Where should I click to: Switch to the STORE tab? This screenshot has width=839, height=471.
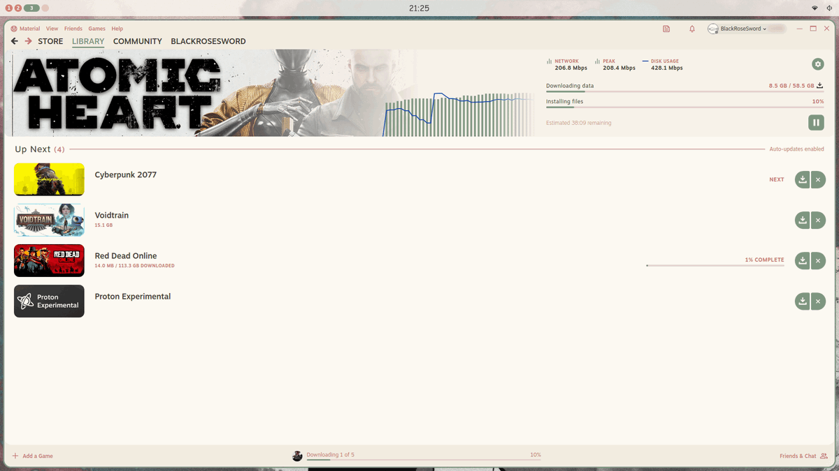[x=50, y=41]
